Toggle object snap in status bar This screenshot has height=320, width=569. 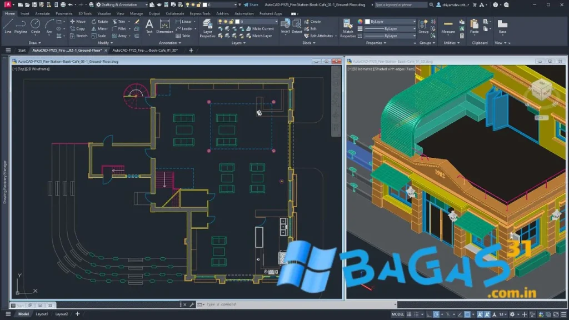coord(468,314)
